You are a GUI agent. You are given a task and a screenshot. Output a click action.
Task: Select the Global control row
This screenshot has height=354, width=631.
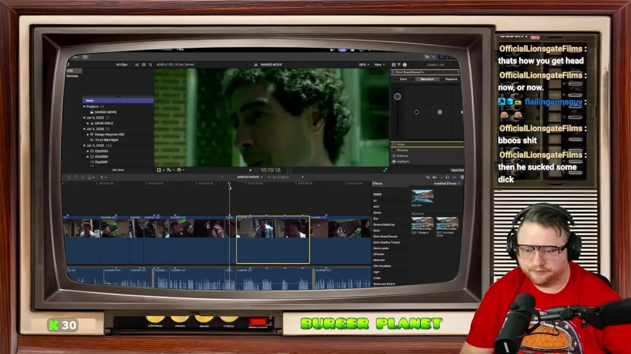click(427, 145)
